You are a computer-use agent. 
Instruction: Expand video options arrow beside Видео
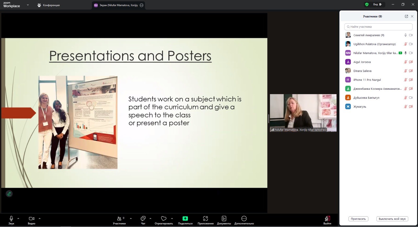pos(40,218)
